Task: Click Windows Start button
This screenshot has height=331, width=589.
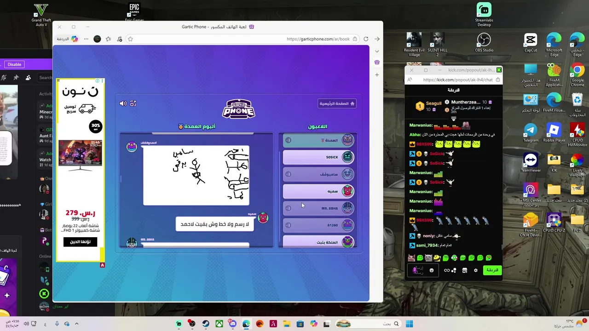Action: [x=410, y=324]
